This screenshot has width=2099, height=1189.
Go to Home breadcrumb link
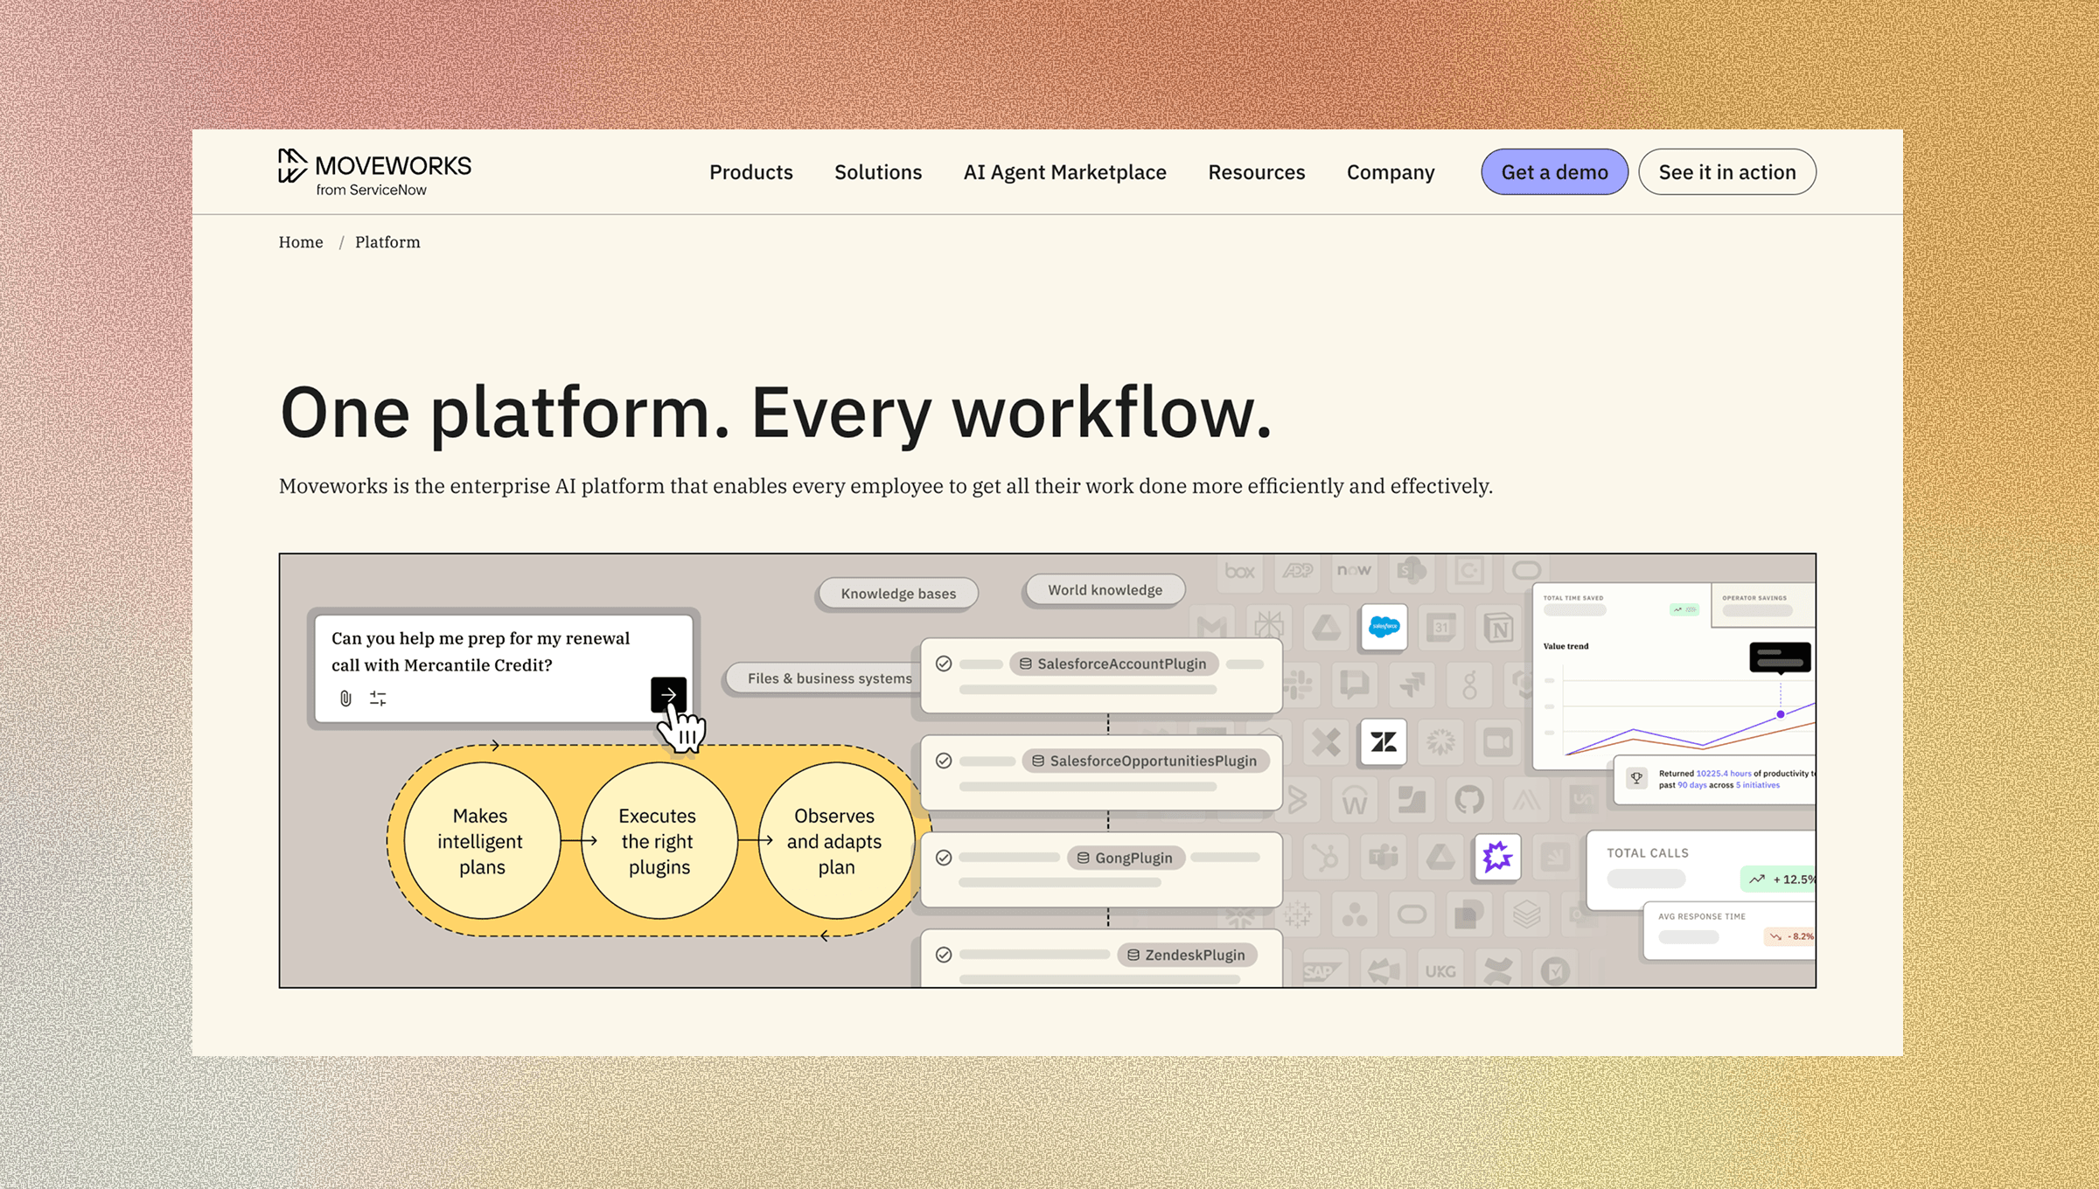click(301, 242)
